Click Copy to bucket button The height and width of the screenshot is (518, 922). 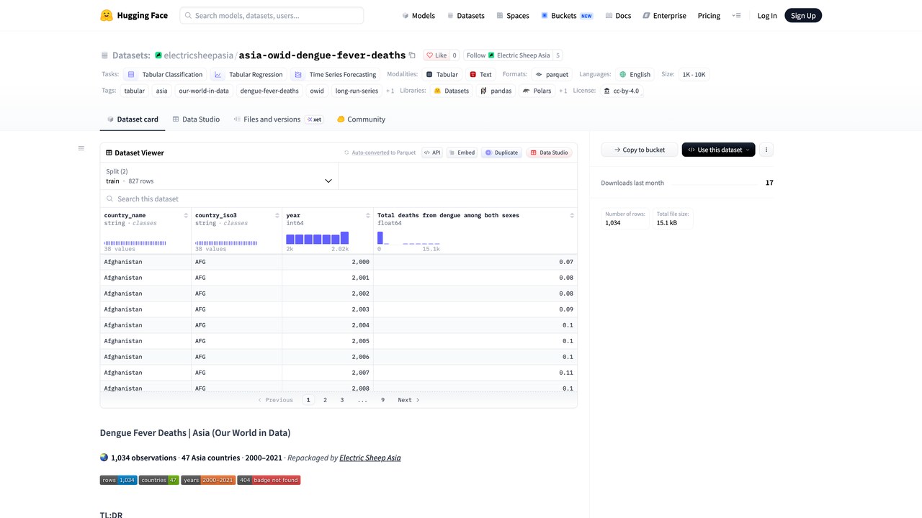(x=640, y=150)
